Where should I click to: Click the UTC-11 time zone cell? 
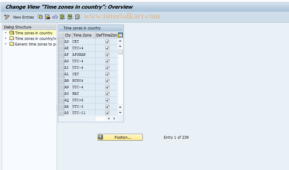[x=84, y=113]
